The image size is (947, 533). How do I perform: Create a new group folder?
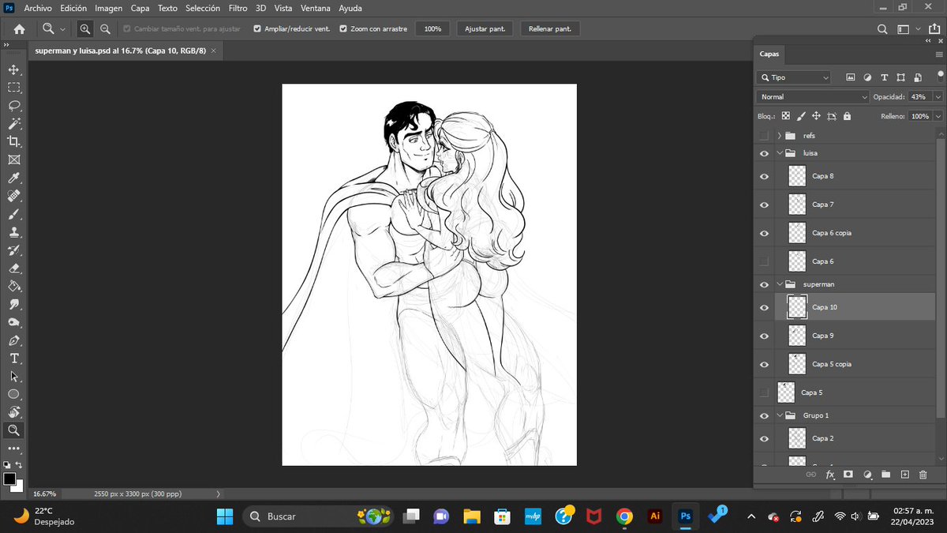(885, 475)
